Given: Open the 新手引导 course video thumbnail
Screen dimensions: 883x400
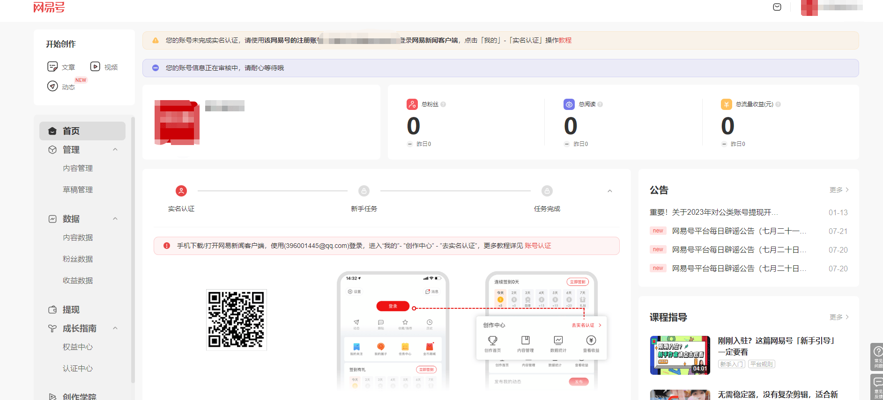Looking at the screenshot, I should click(x=680, y=355).
